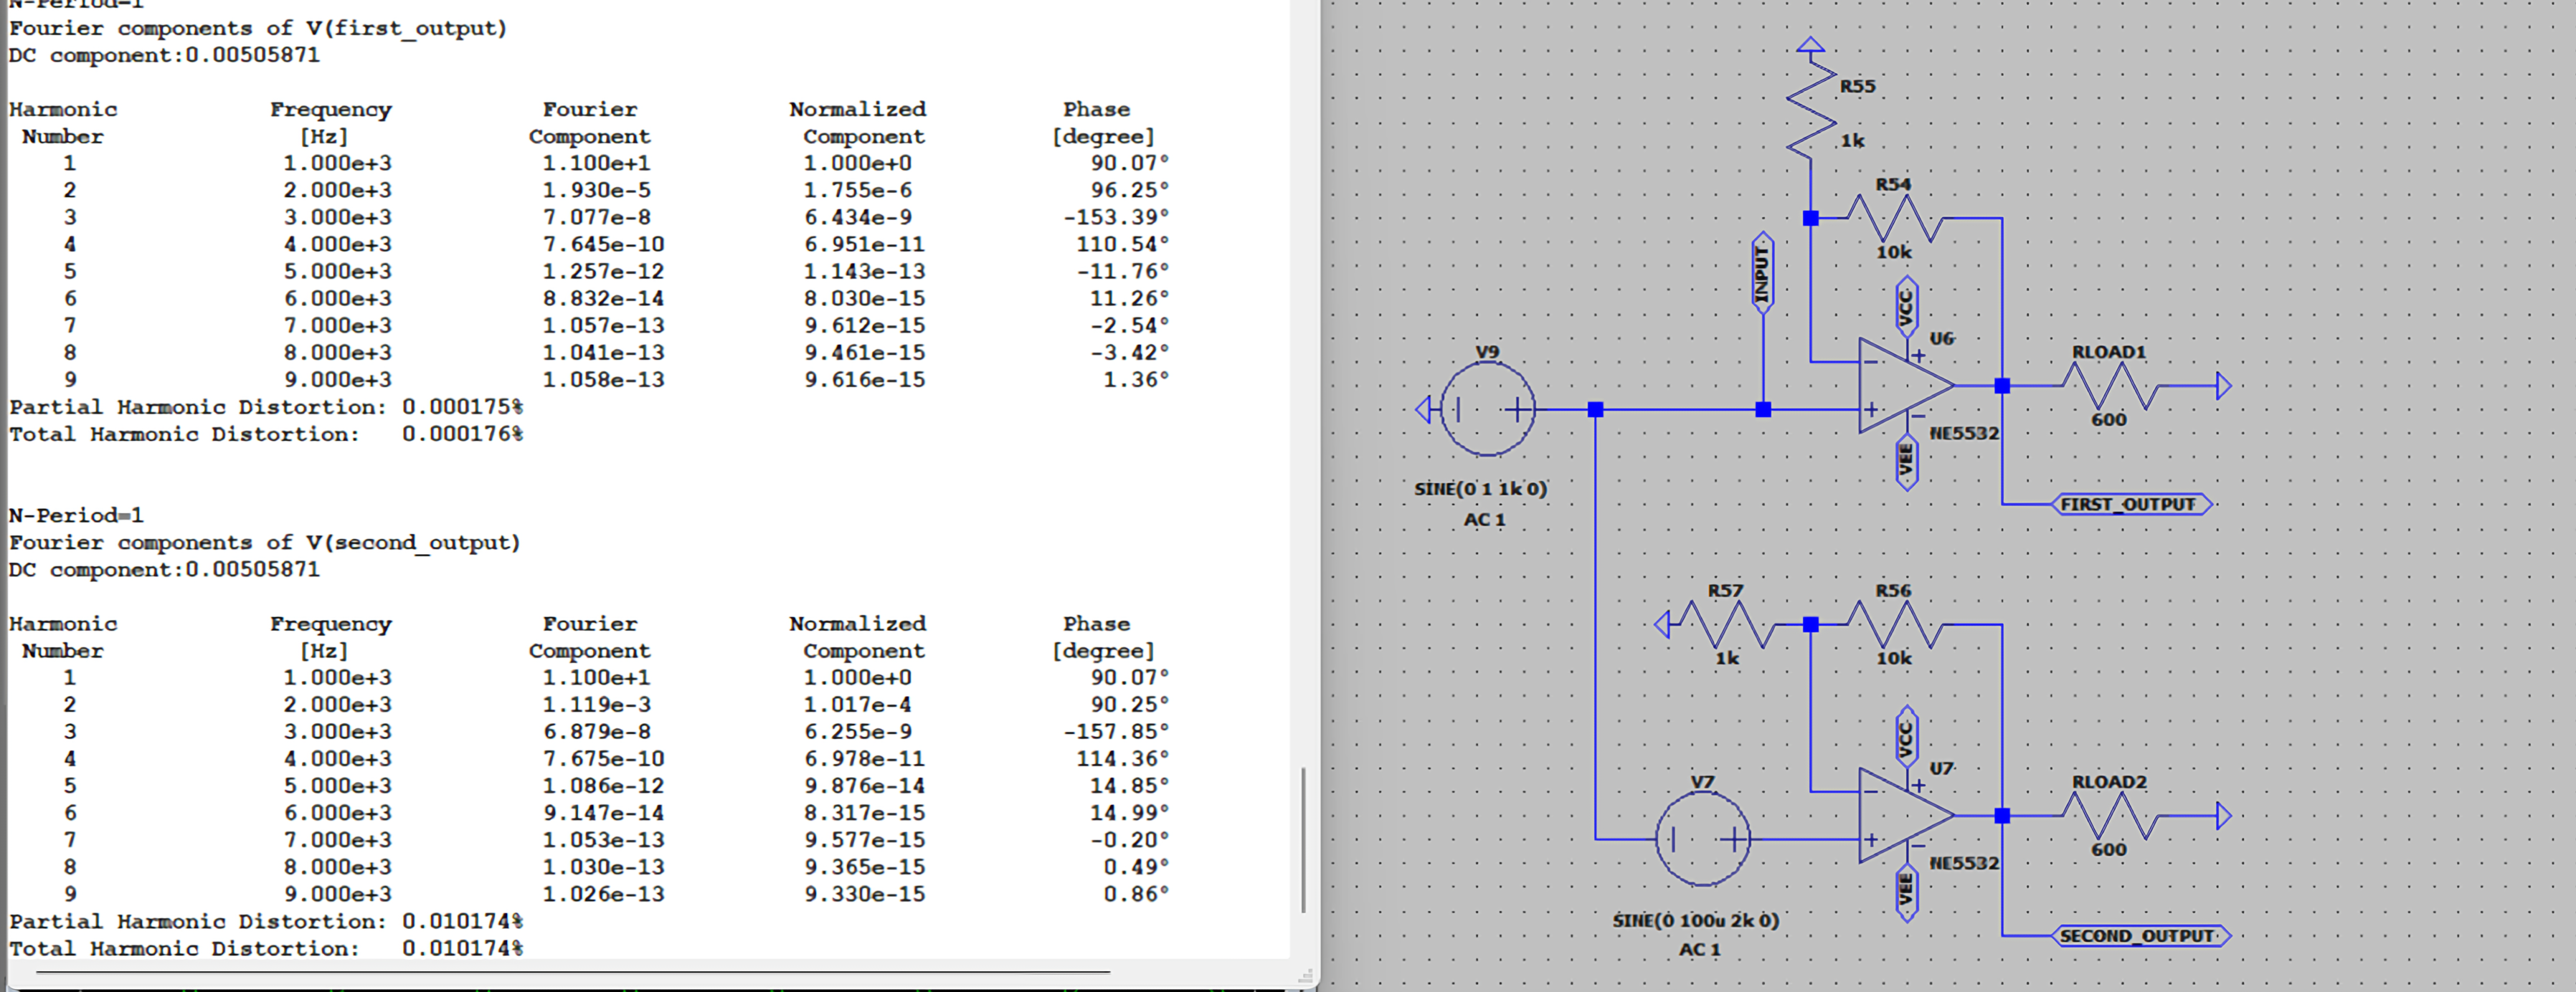Screen dimensions: 2576x992
Task: Click the U6 op-amp triangle symbol
Action: 1906,386
